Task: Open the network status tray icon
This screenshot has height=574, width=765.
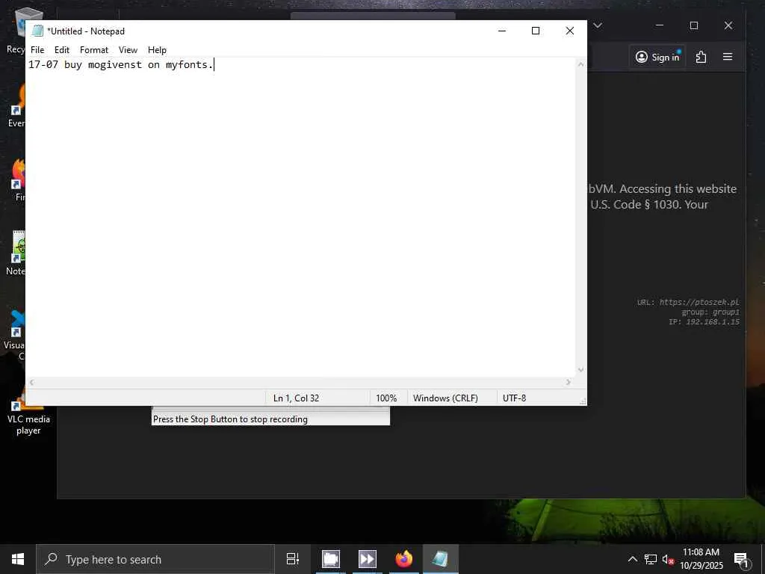Action: (x=651, y=559)
